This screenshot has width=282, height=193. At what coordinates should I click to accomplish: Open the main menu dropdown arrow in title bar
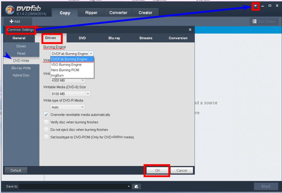[255, 6]
